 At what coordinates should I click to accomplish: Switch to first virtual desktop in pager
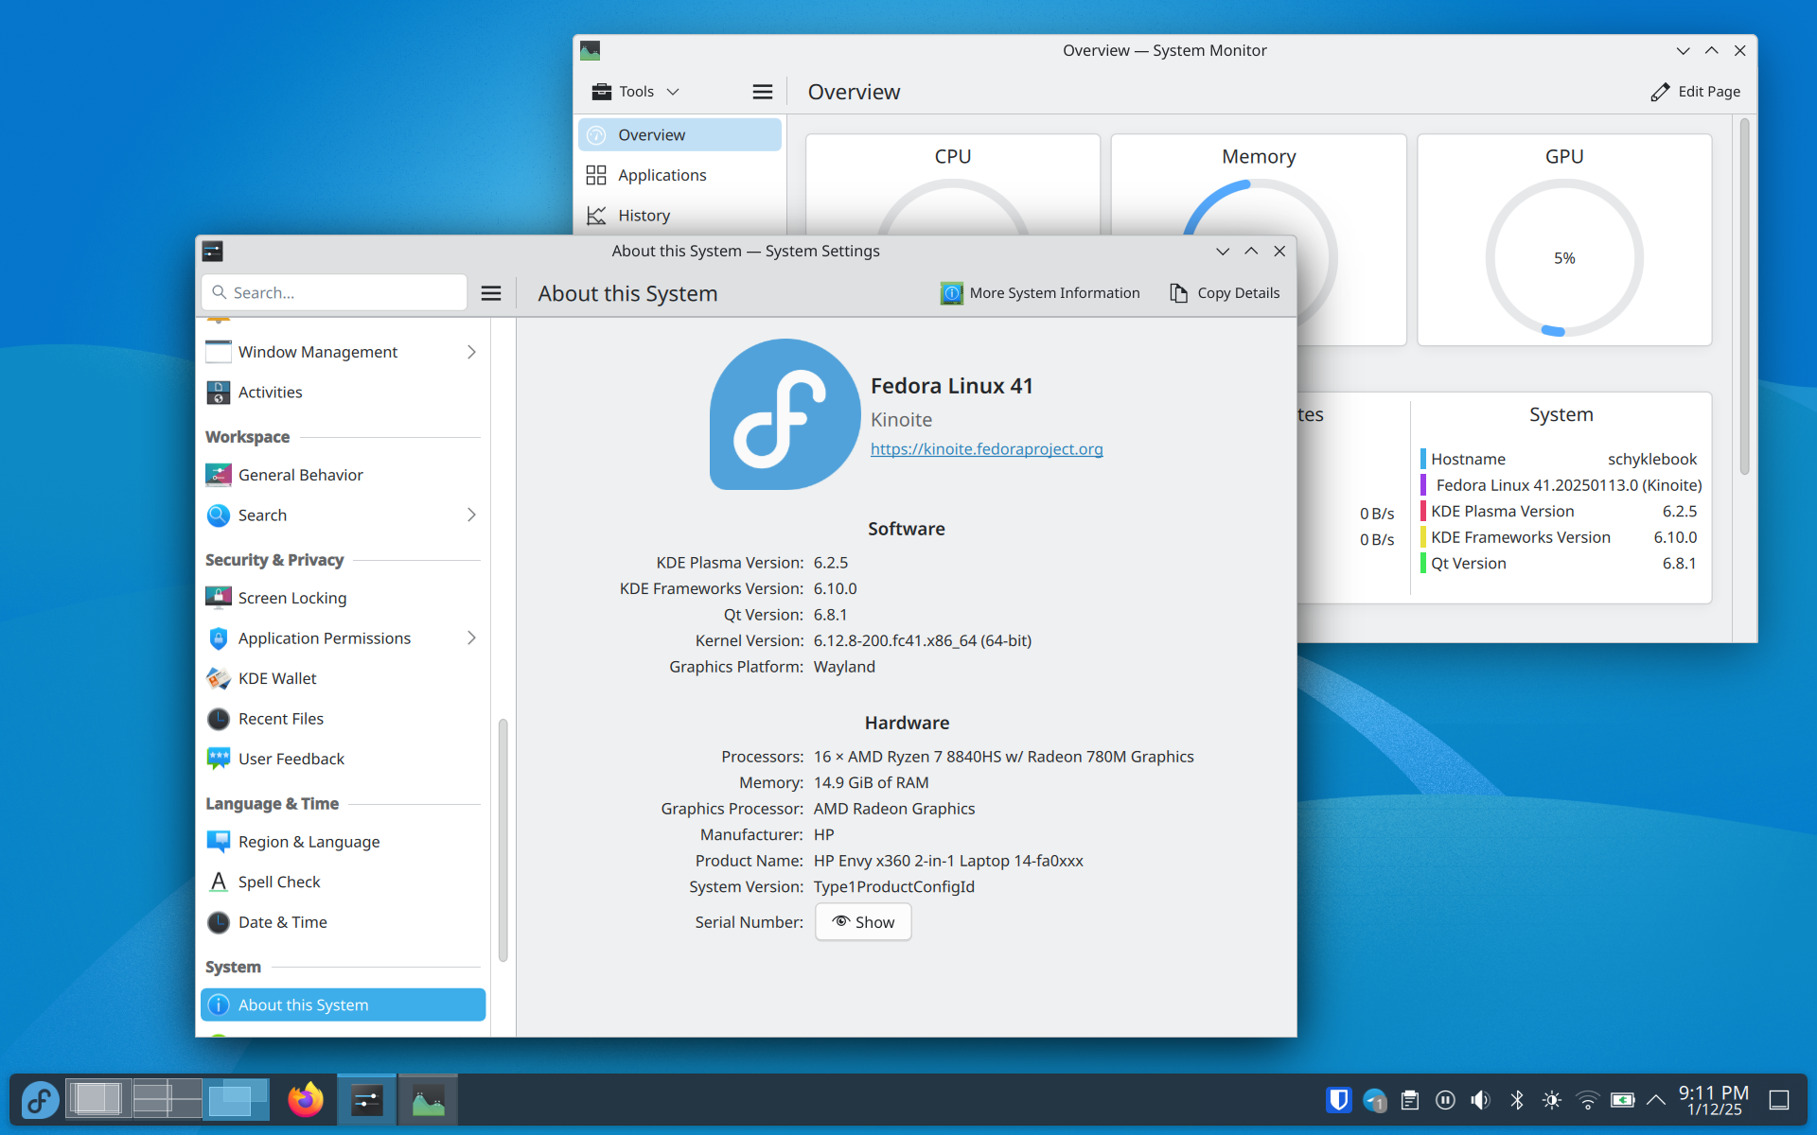pos(98,1100)
